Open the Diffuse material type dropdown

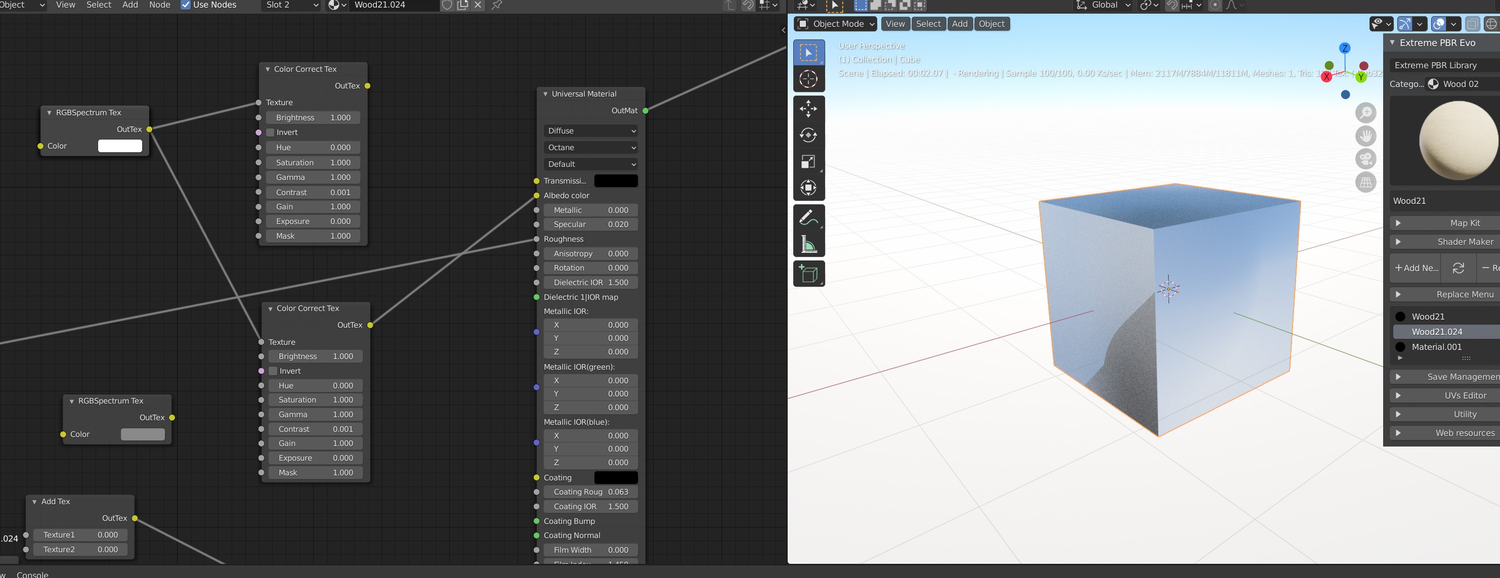pos(590,131)
